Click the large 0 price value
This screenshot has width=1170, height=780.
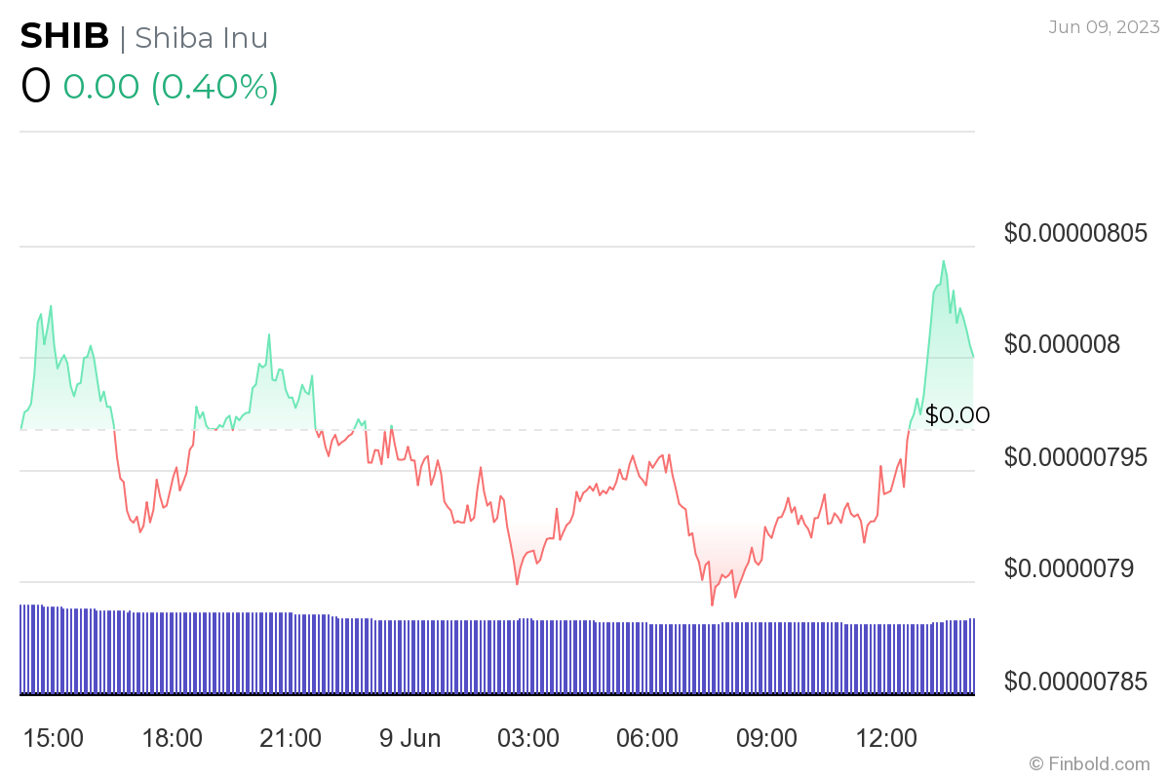(x=35, y=87)
